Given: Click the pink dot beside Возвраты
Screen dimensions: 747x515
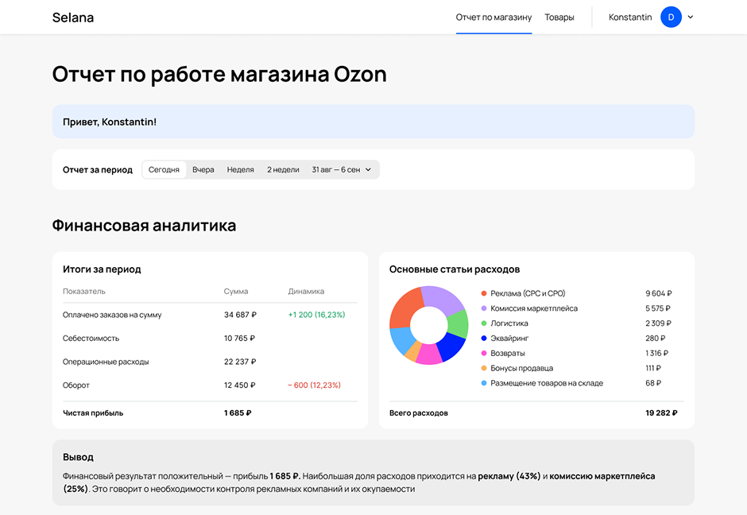Looking at the screenshot, I should (x=484, y=352).
